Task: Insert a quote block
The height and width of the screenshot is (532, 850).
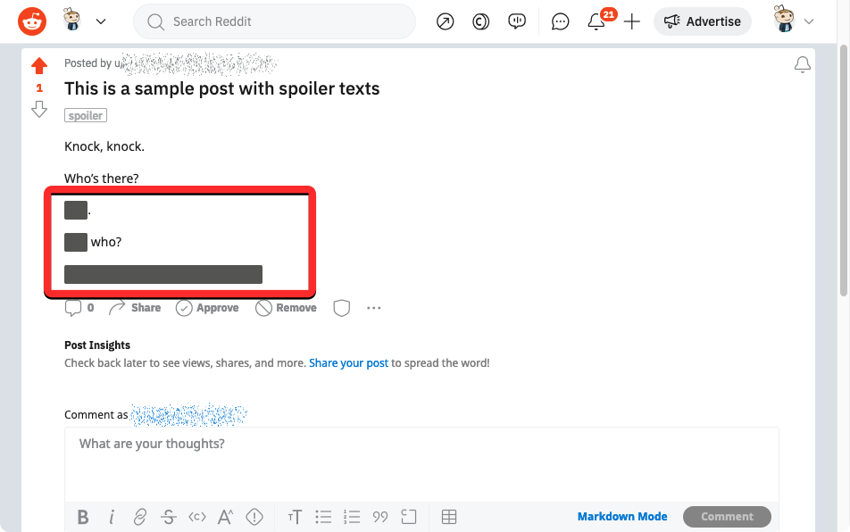Action: tap(380, 517)
